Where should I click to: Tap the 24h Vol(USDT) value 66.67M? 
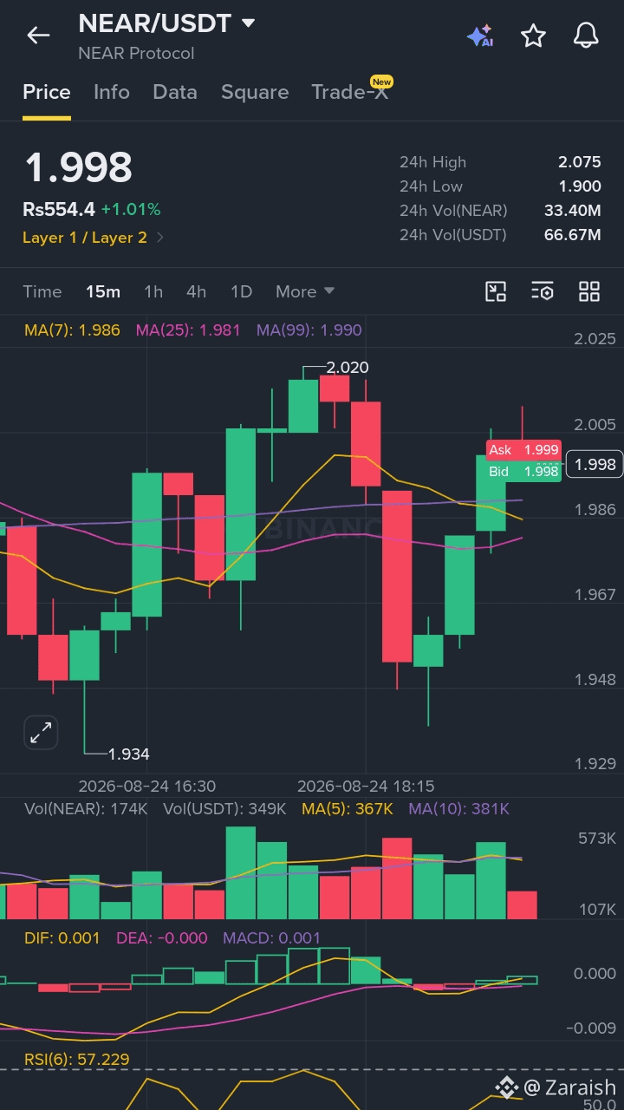pyautogui.click(x=573, y=235)
